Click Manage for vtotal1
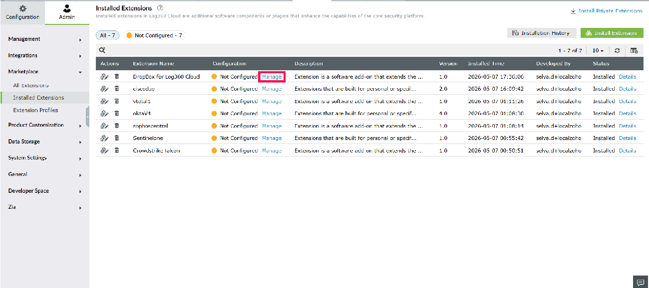The image size is (649, 288). coord(272,101)
